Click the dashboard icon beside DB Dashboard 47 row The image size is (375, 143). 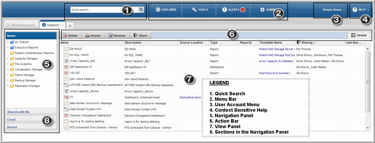pyautogui.click(x=66, y=67)
